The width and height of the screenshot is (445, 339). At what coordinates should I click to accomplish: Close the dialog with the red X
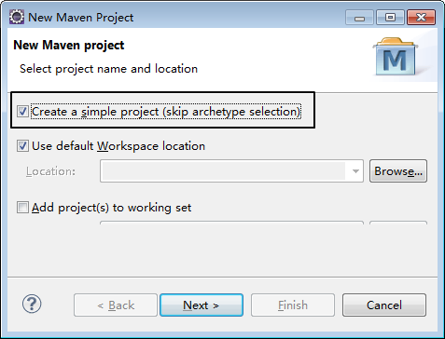[x=421, y=18]
